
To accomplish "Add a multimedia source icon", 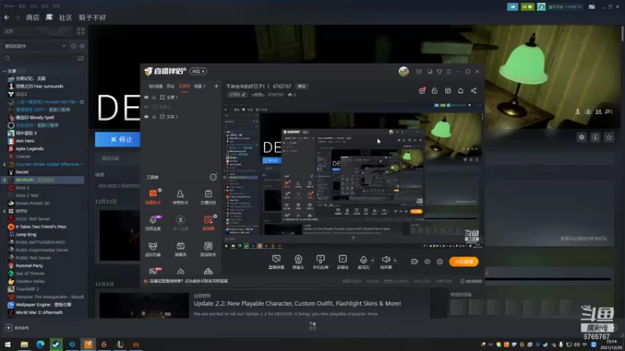I will tap(343, 259).
